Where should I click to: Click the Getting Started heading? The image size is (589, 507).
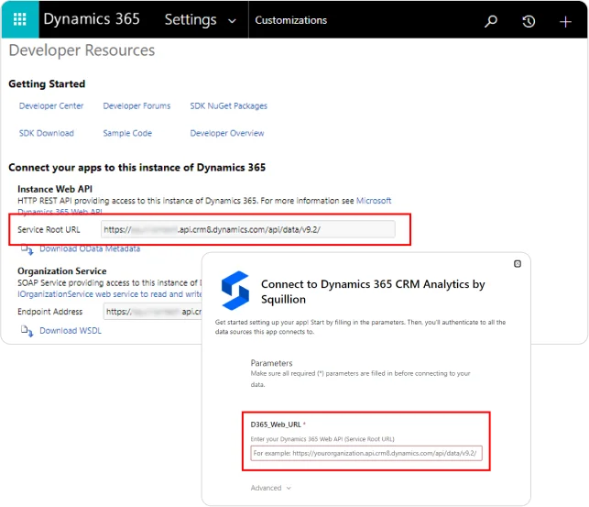pyautogui.click(x=47, y=83)
